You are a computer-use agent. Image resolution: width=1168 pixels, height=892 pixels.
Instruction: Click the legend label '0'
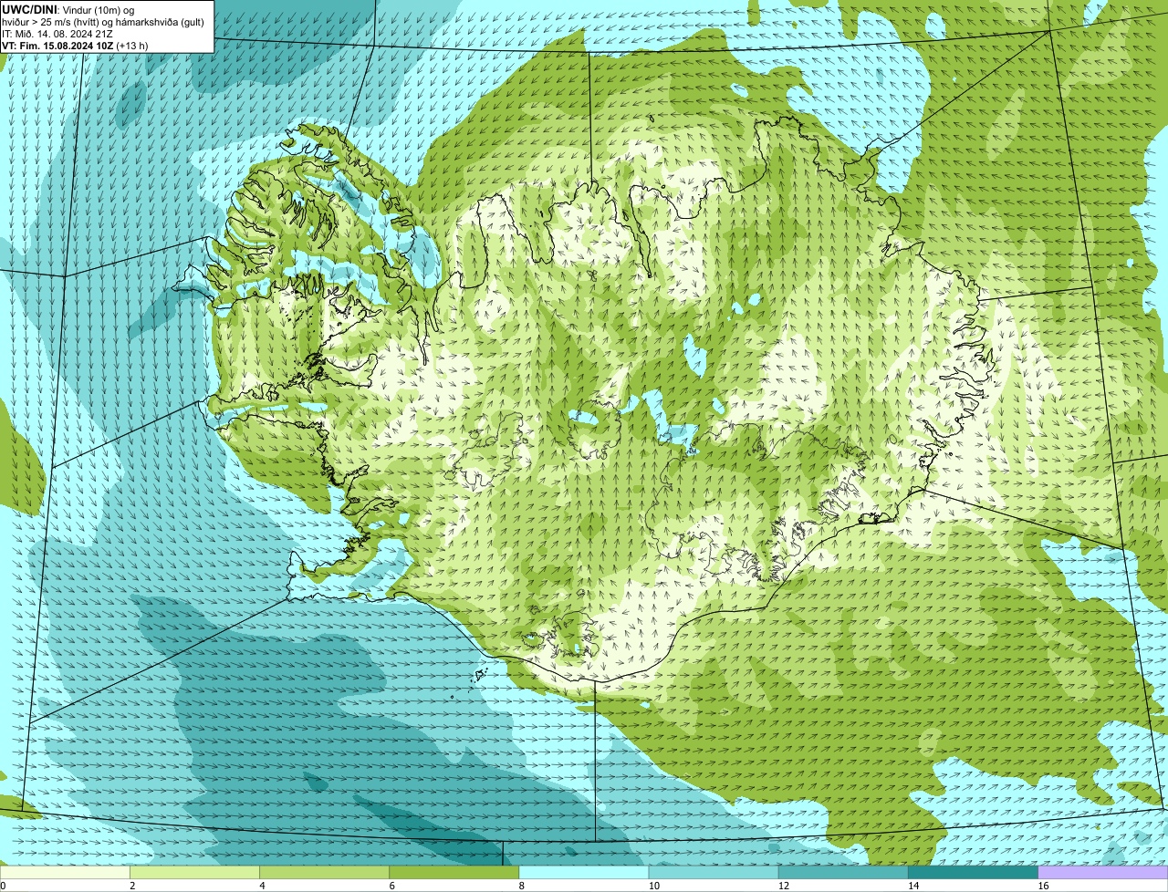pyautogui.click(x=3, y=886)
